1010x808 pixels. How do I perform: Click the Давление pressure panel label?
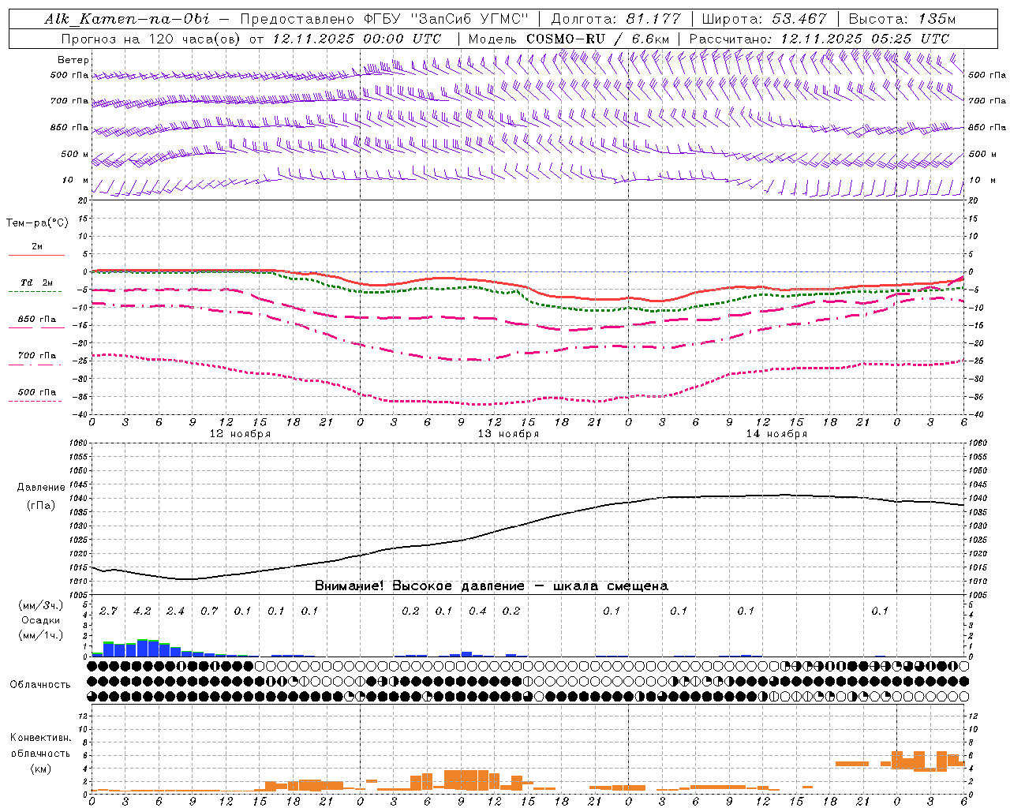tap(41, 488)
